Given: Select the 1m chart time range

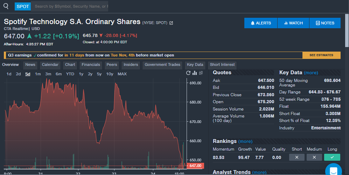Looking at the screenshot, I should pyautogui.click(x=38, y=74).
